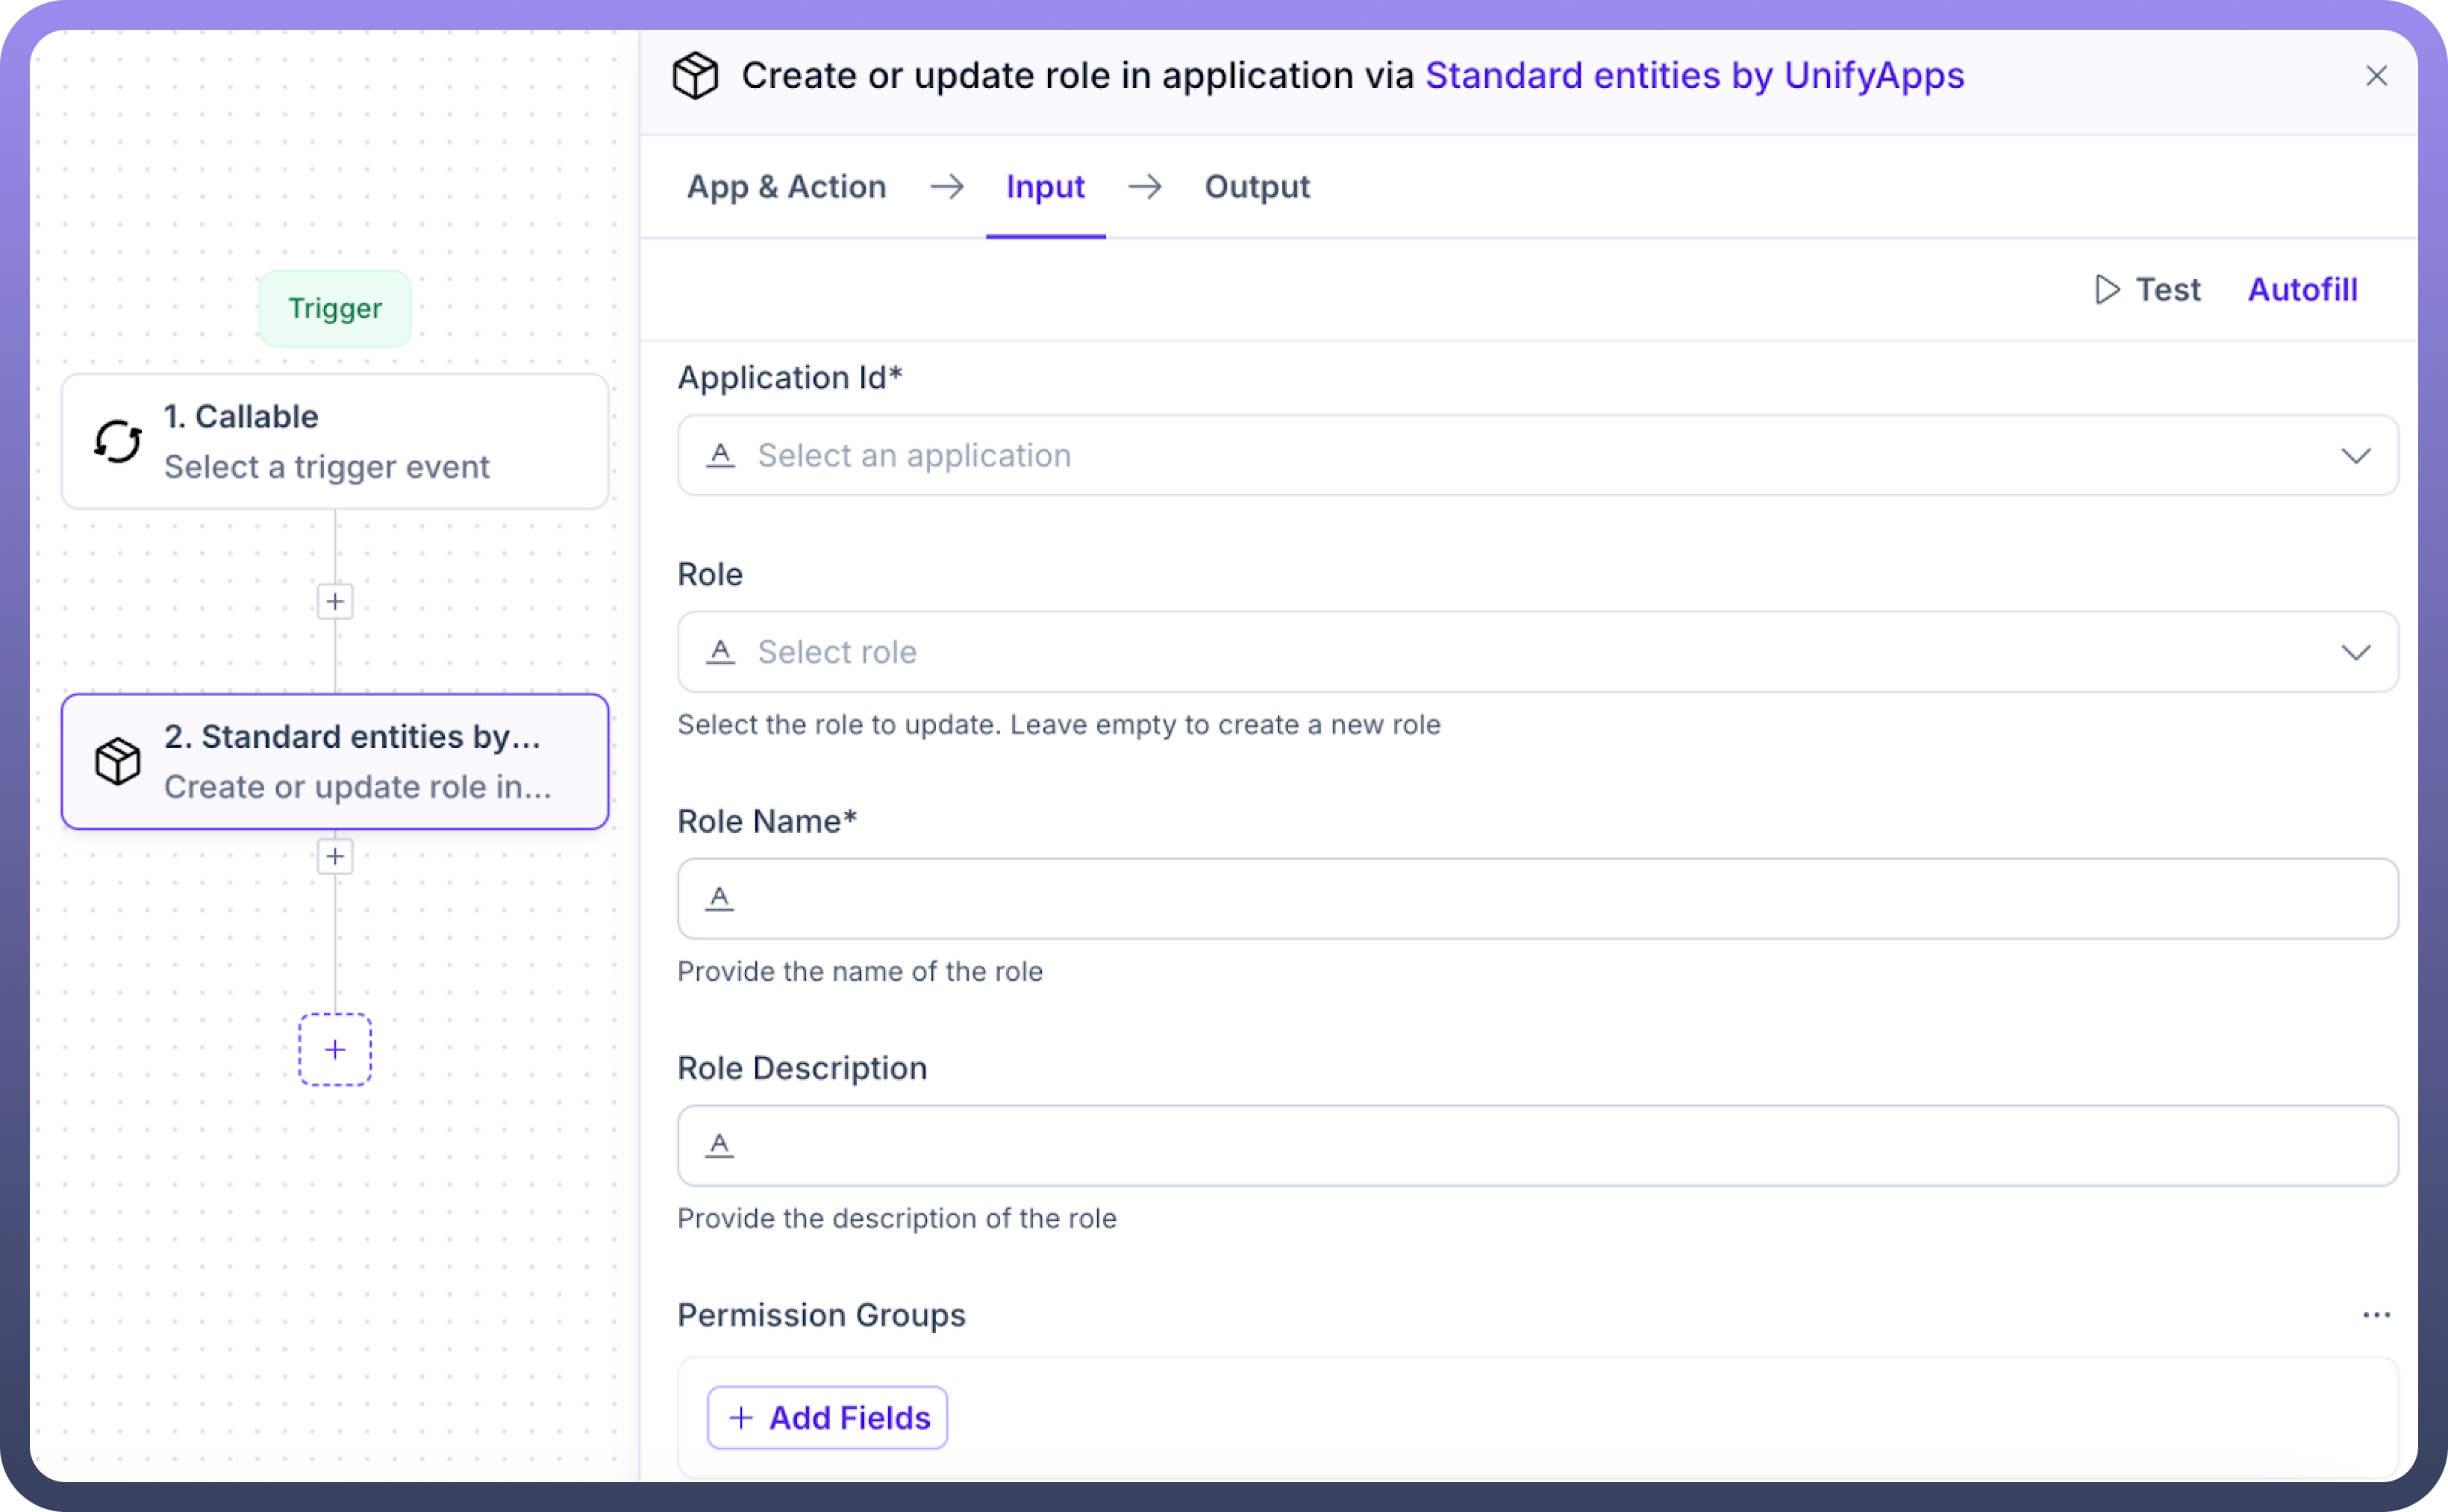This screenshot has height=1512, width=2448.
Task: Open Permission Groups three-dot options menu
Action: (2376, 1315)
